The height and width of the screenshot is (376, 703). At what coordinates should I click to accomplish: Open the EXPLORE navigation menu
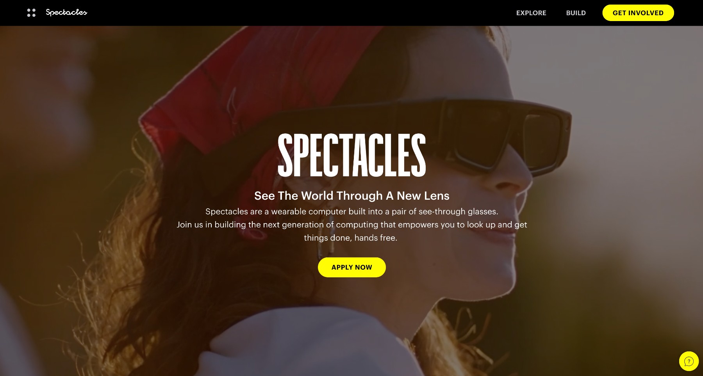pos(531,13)
